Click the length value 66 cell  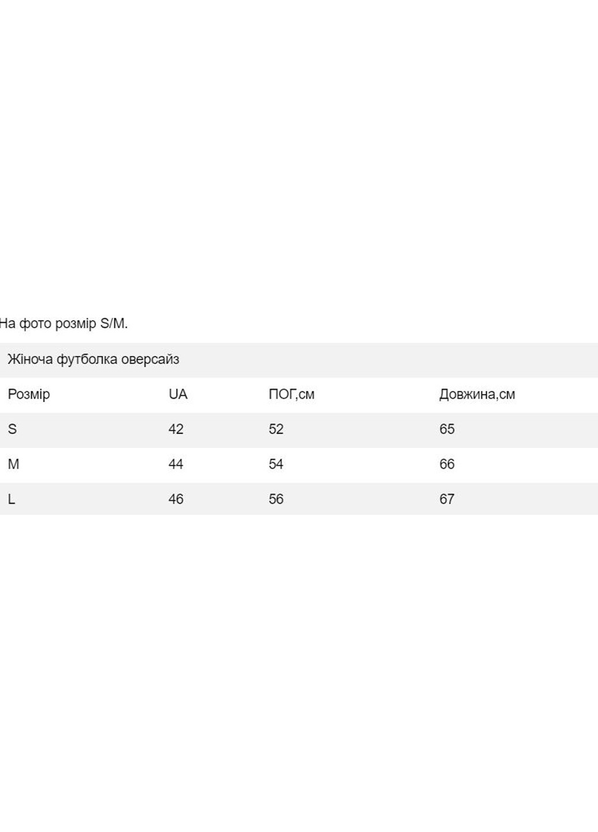[447, 465]
